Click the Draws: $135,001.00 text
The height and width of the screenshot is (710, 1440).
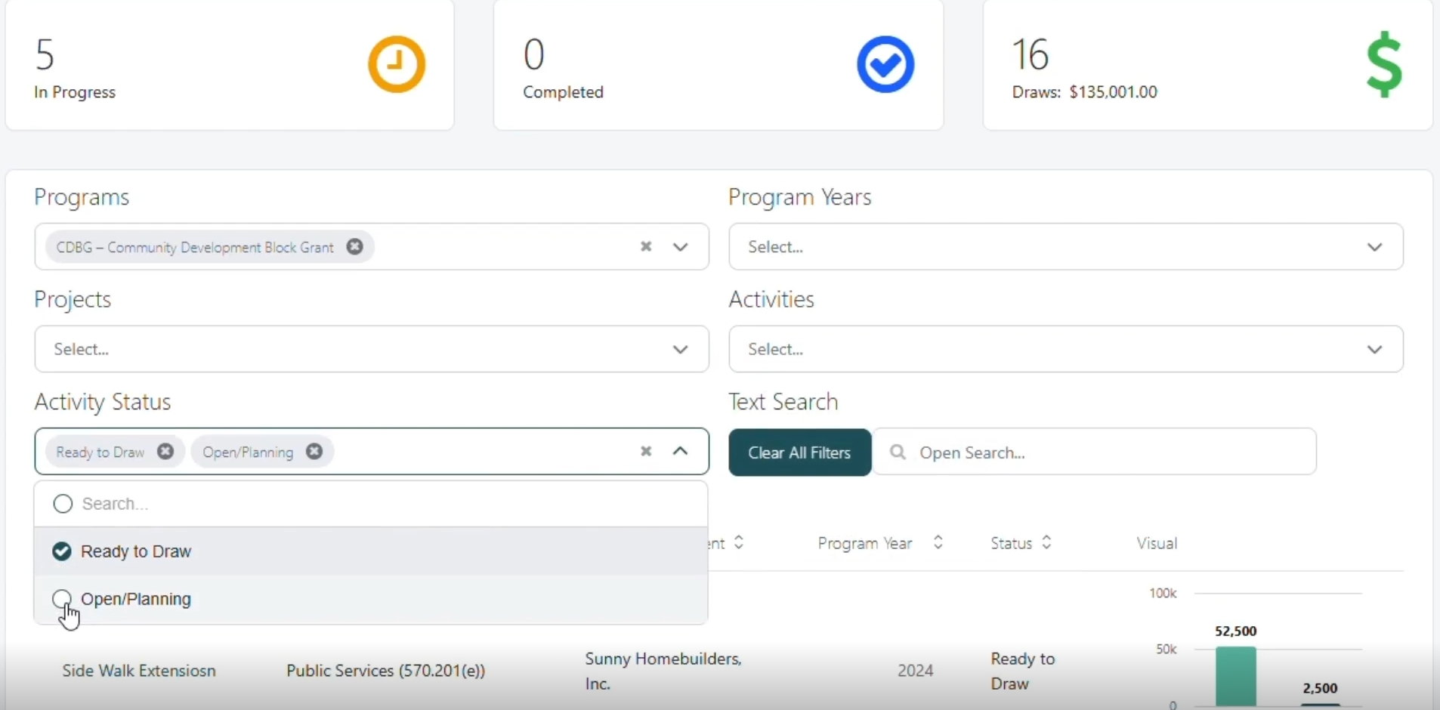pos(1085,92)
